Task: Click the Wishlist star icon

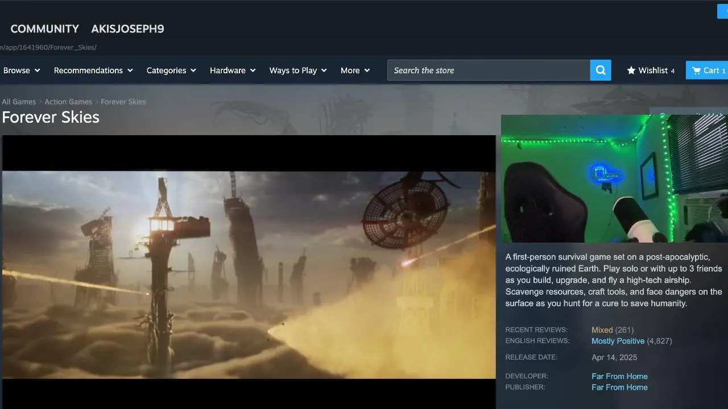Action: tap(631, 70)
